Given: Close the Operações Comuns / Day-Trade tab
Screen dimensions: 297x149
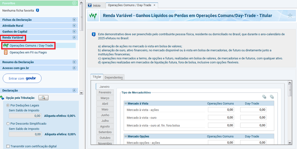Looking at the screenshot, I should coord(154,5).
